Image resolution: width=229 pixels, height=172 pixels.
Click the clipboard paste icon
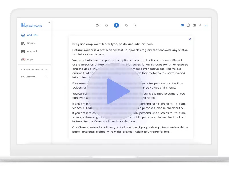(x=188, y=25)
